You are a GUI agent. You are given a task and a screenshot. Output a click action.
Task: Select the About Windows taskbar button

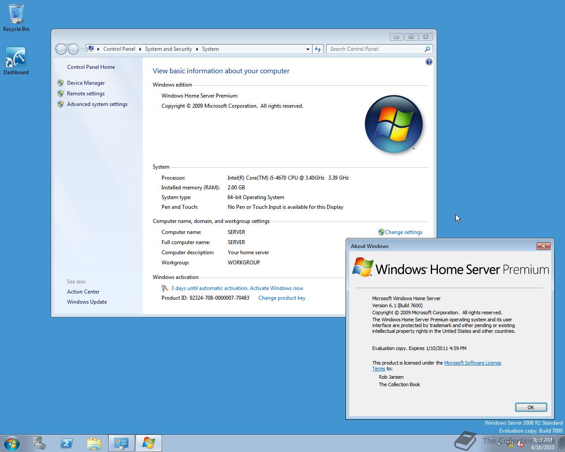[148, 443]
